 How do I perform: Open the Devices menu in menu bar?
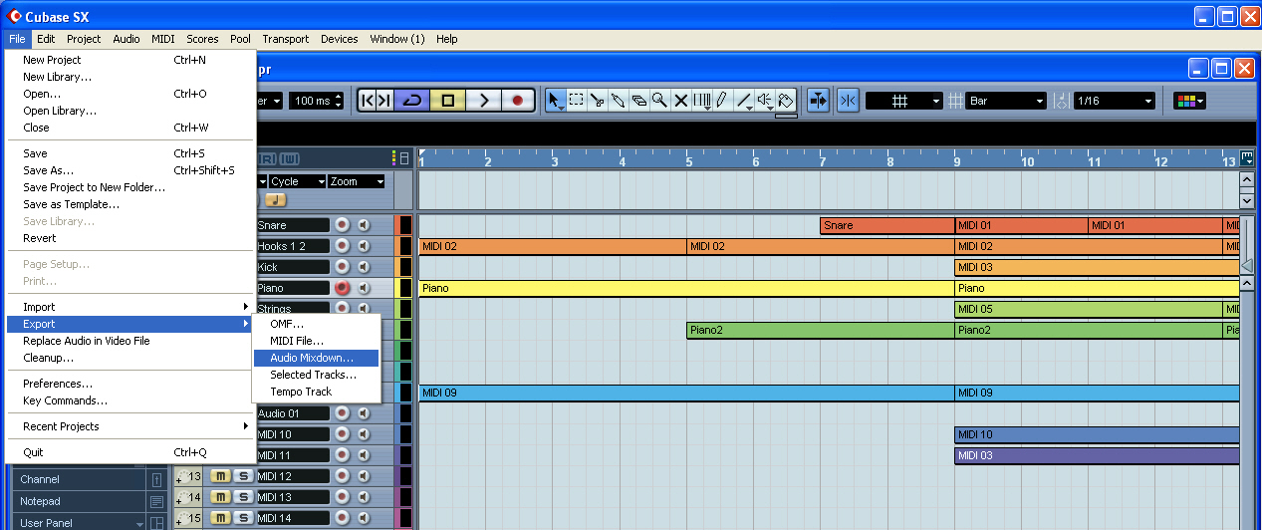click(x=340, y=39)
